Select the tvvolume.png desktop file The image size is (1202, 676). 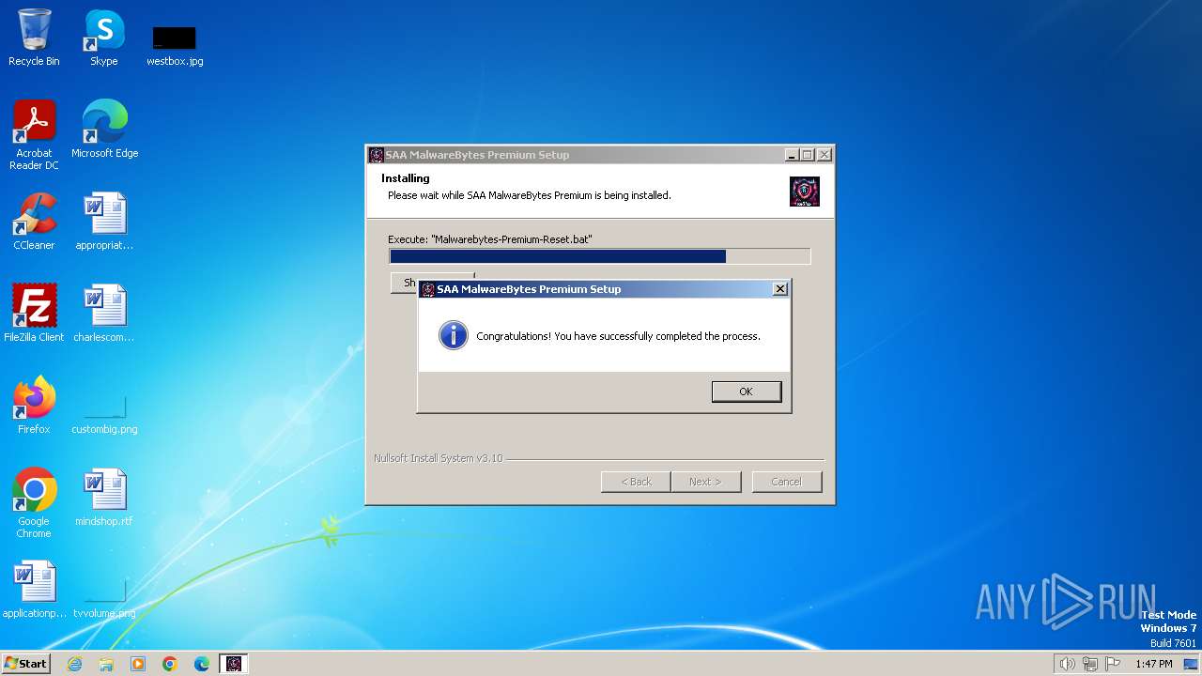click(x=104, y=597)
